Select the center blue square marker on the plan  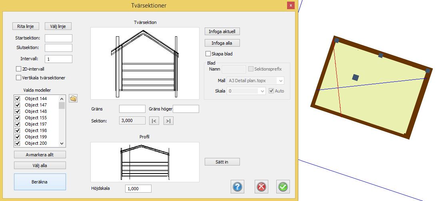355,77
